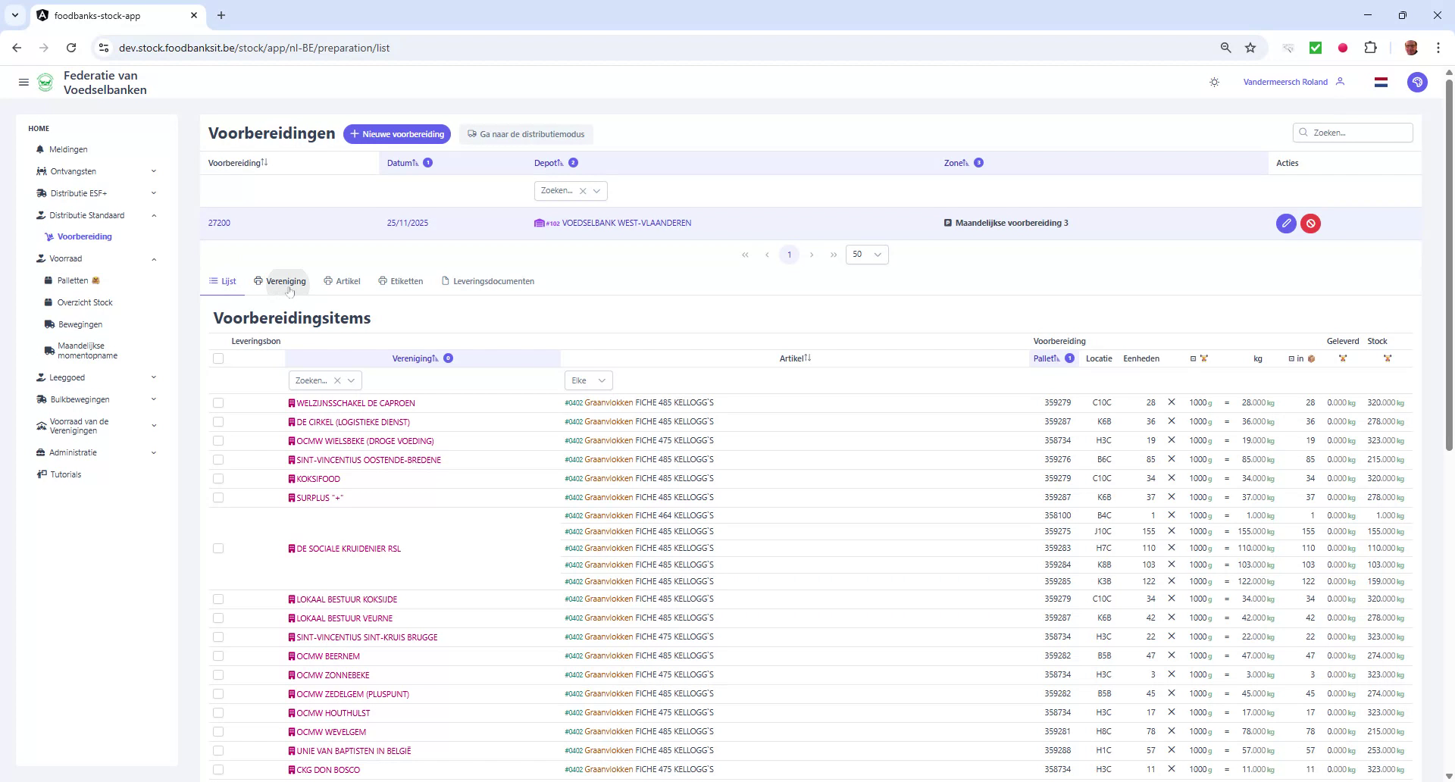Screen dimensions: 1455x782
Task: Open the sidebar hamburger menu
Action: click(x=23, y=82)
